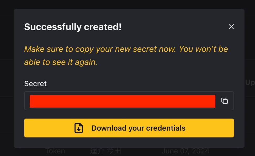Click the empty dialog area below the yellow button
255x156 pixels.
click(x=129, y=143)
